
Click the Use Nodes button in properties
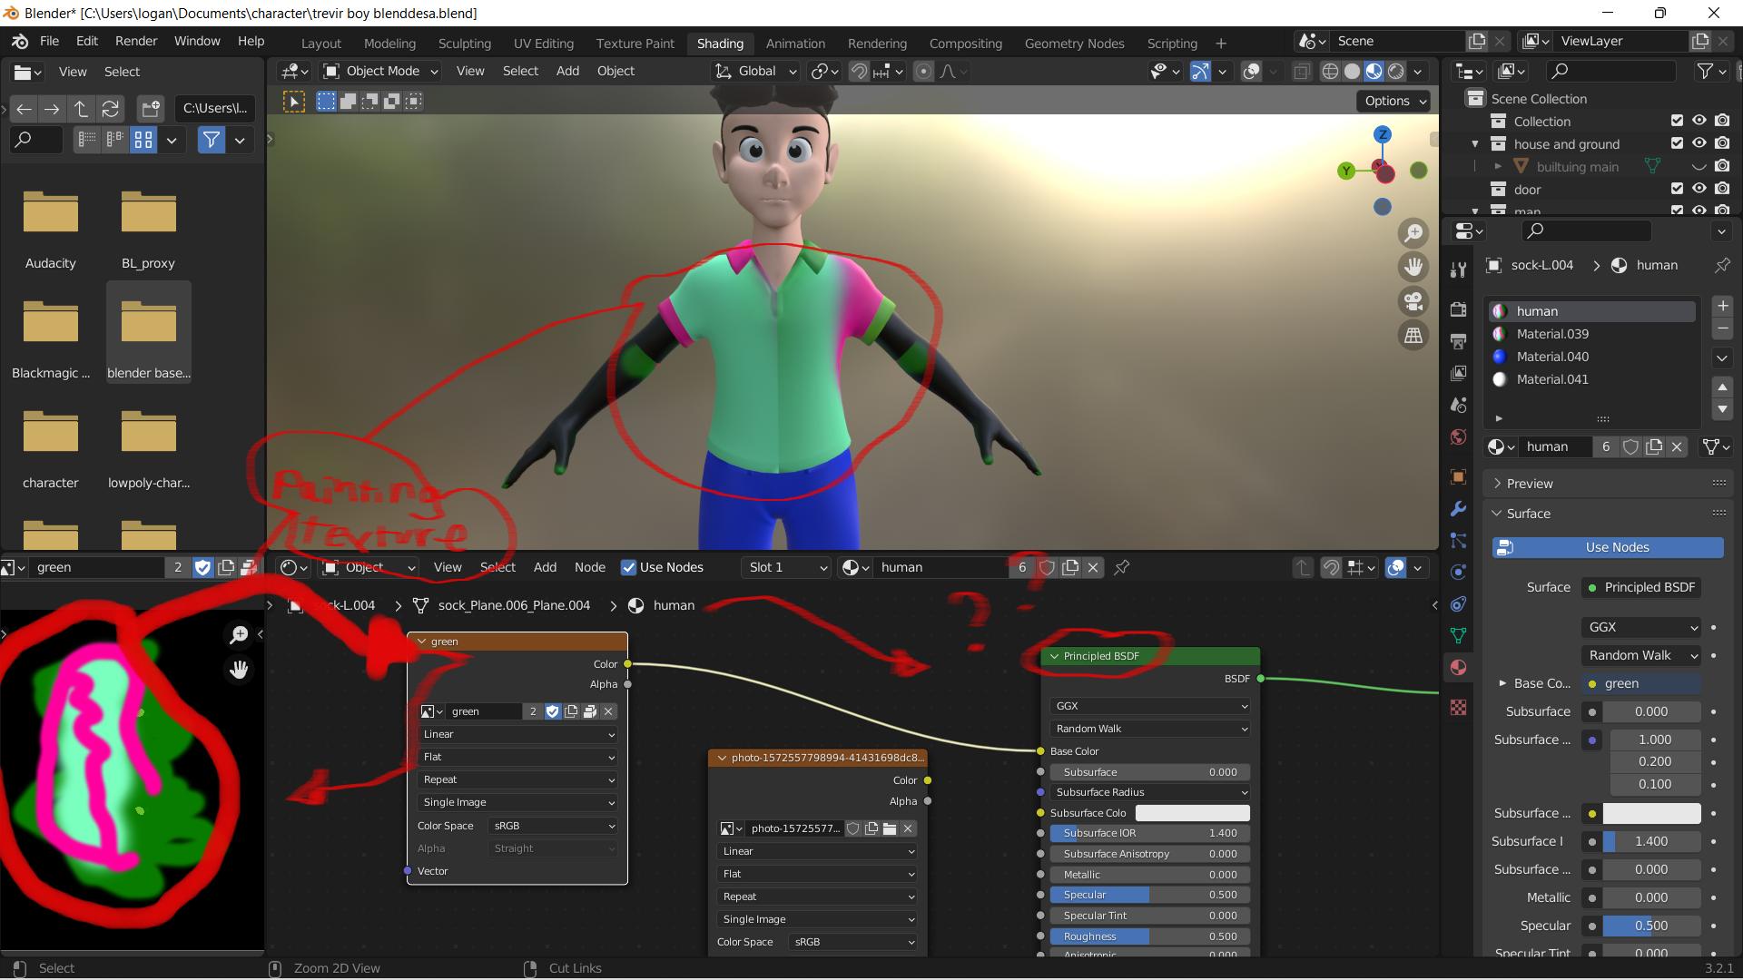point(1608,547)
